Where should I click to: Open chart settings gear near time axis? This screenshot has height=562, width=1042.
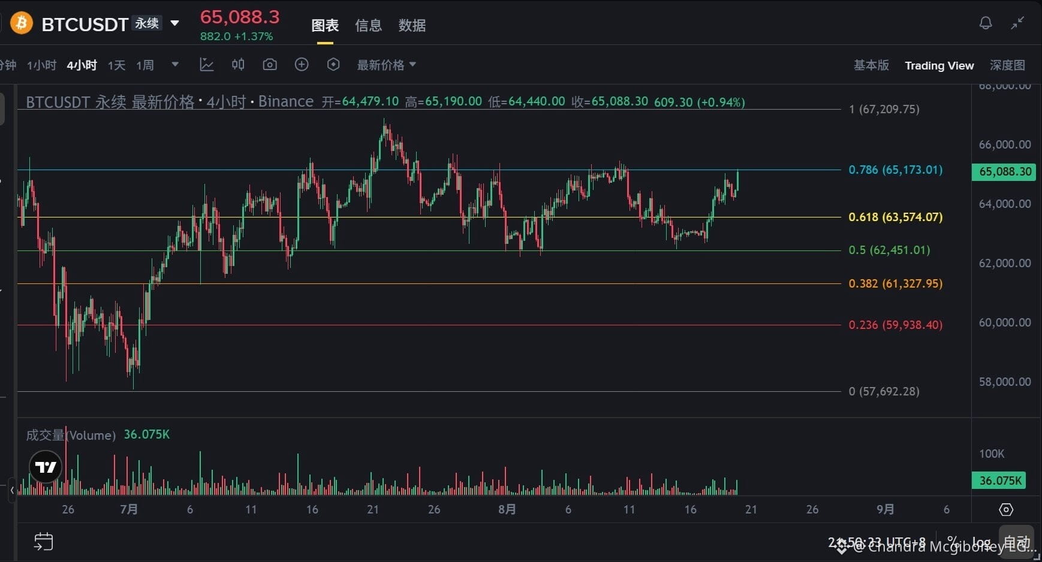[x=1006, y=509]
